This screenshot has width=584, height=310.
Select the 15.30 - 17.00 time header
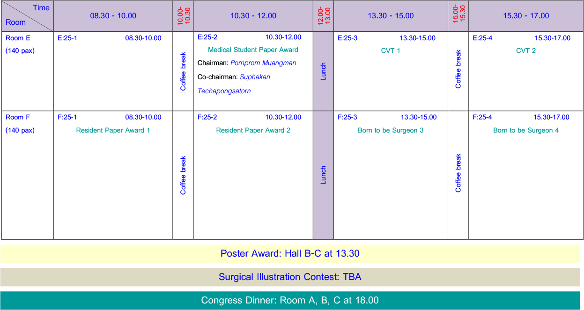pyautogui.click(x=525, y=16)
